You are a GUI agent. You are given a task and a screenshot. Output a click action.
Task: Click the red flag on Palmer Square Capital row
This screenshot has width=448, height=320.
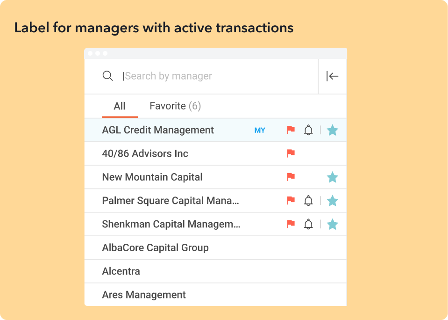tap(291, 200)
